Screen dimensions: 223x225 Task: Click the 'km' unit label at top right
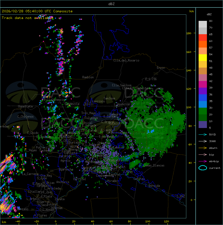191,11
